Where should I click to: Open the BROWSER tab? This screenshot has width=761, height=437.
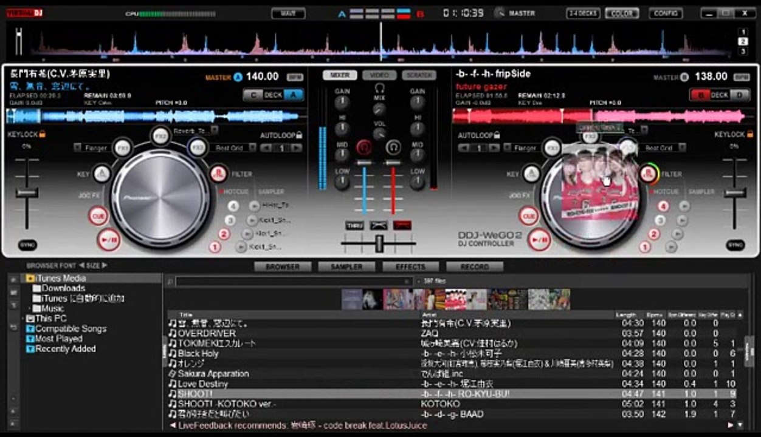(283, 266)
